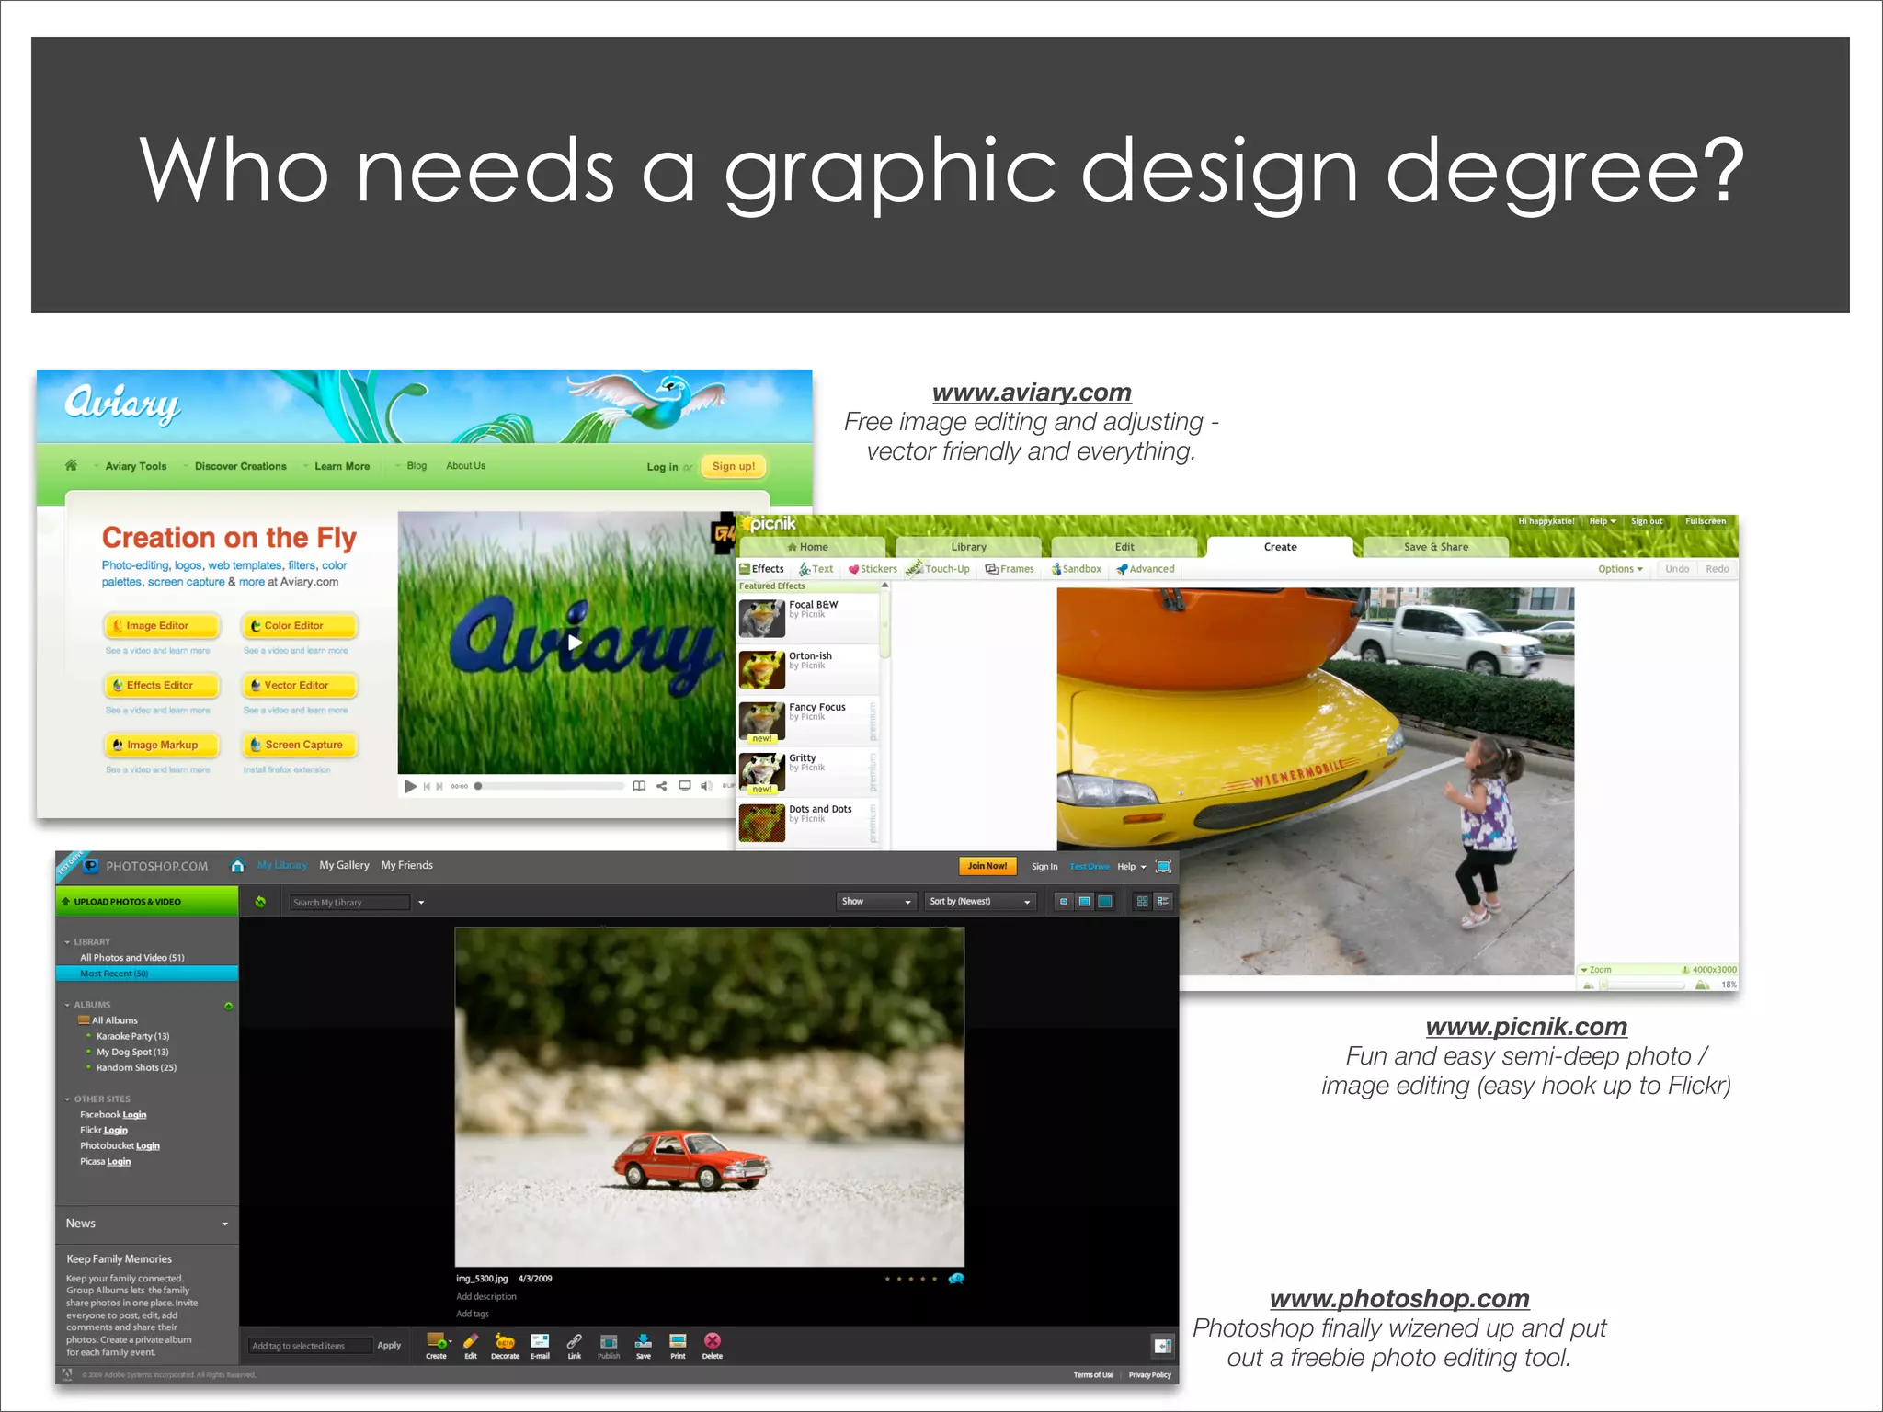
Task: Click the Search My Library field
Action: click(349, 903)
